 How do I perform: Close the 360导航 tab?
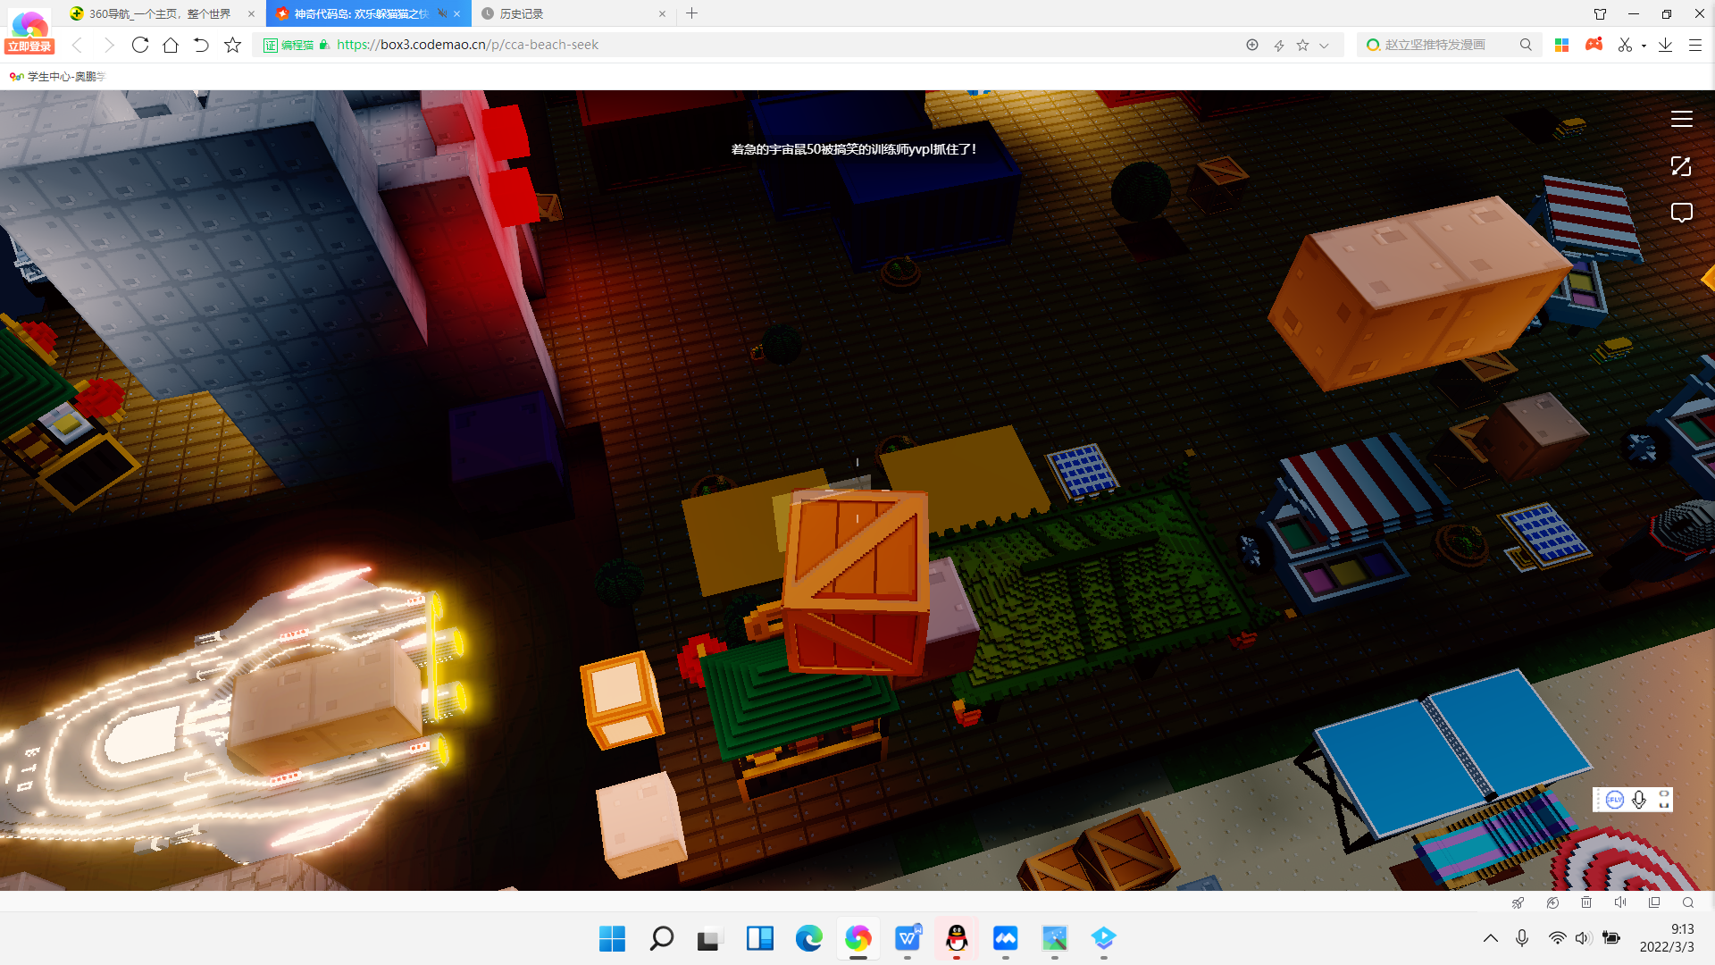point(252,13)
